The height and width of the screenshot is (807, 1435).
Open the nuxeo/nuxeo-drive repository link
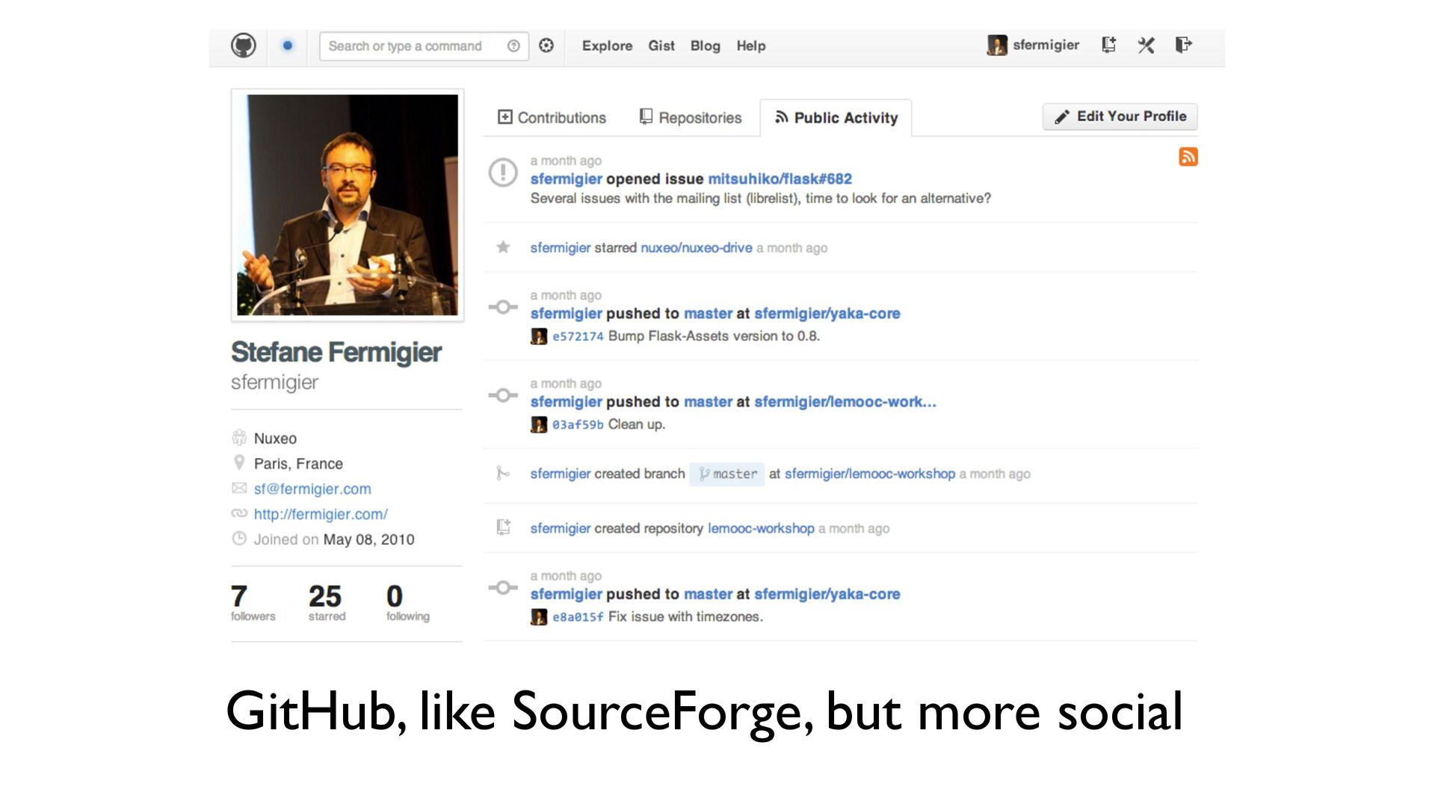pos(696,248)
